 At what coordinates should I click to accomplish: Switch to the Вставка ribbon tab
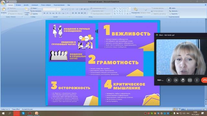click(x=18, y=5)
